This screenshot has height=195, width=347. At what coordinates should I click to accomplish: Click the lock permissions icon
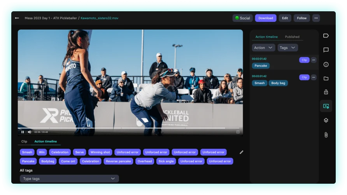[x=326, y=92]
